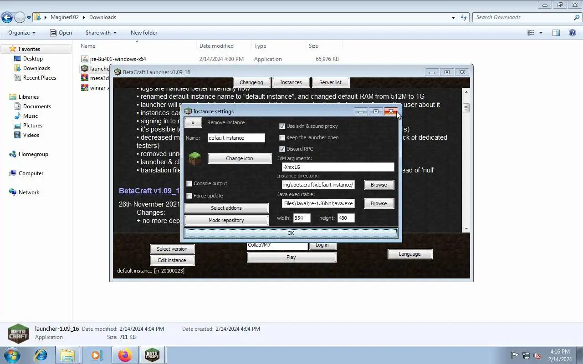Toggle Use skin & sound proxy checkbox

(282, 126)
